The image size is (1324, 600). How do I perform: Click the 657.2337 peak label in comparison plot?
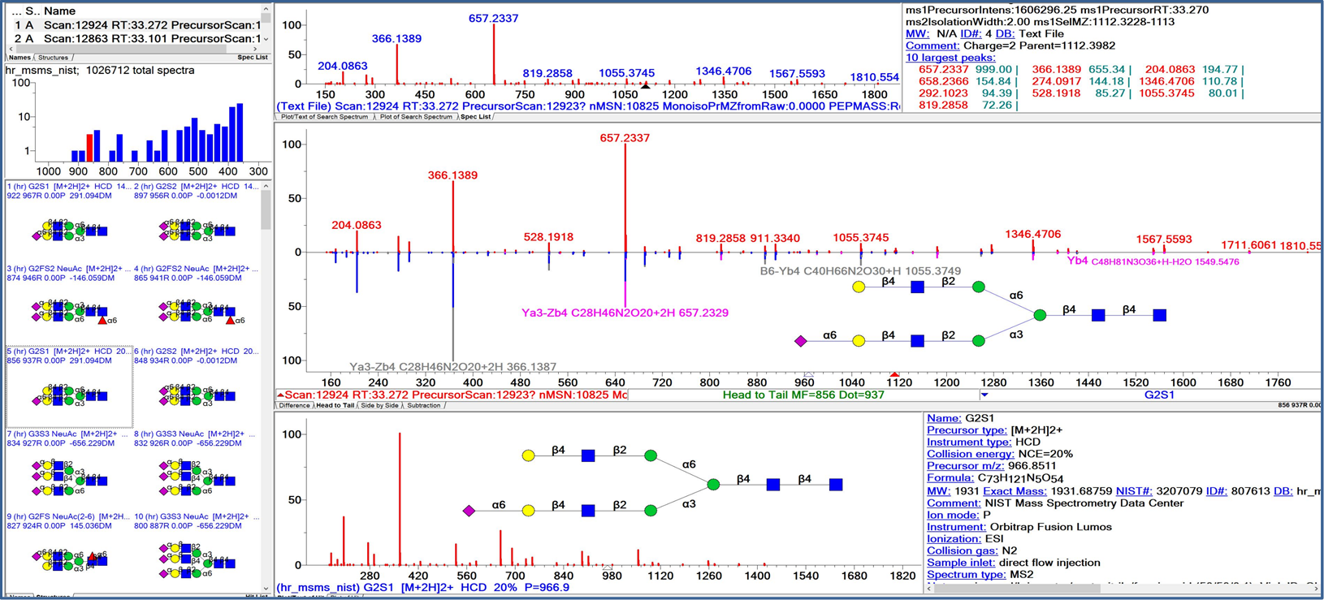pyautogui.click(x=625, y=138)
